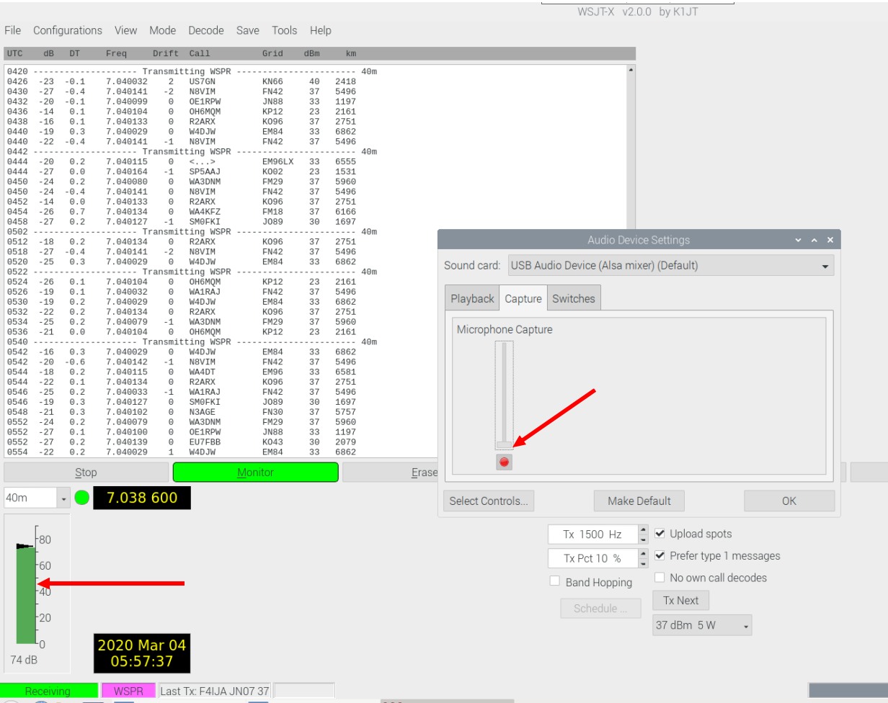Toggle the red microphone capture record button
This screenshot has height=703, width=888.
click(x=504, y=462)
